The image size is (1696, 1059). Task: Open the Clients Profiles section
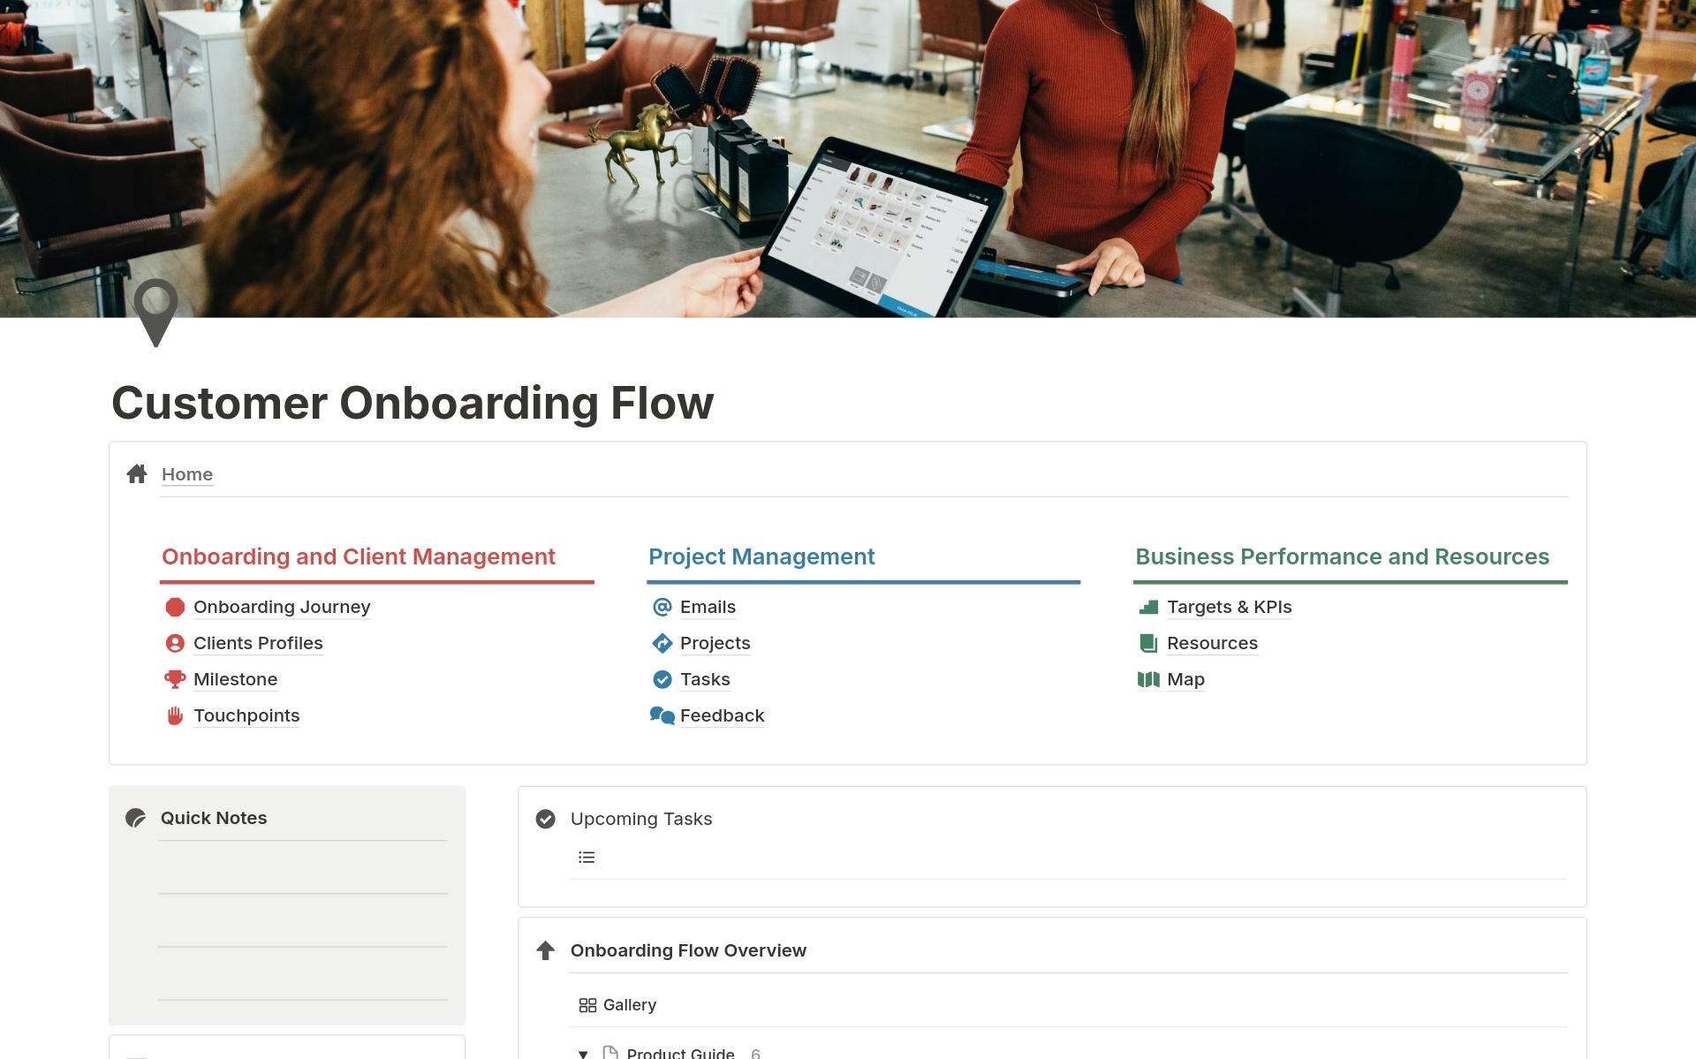257,642
